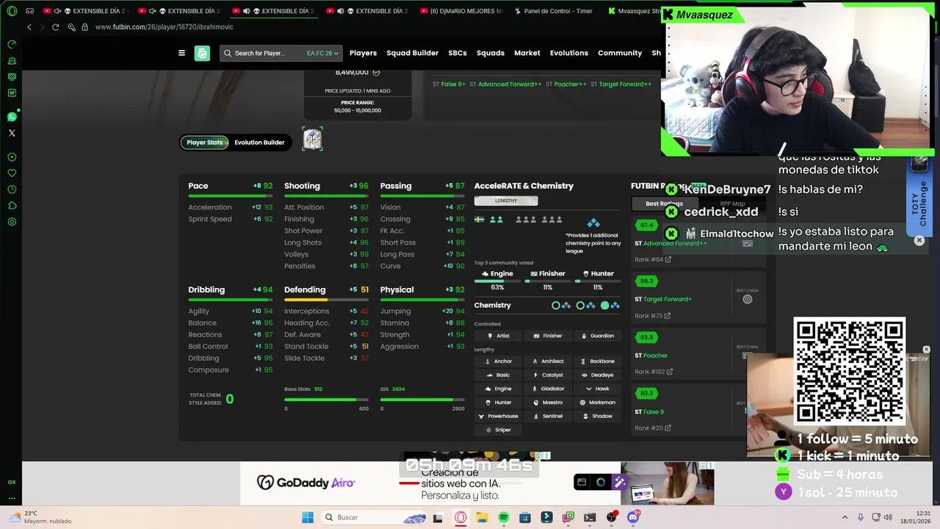Select the full chemistry level radio
The image size is (940, 529).
[605, 305]
